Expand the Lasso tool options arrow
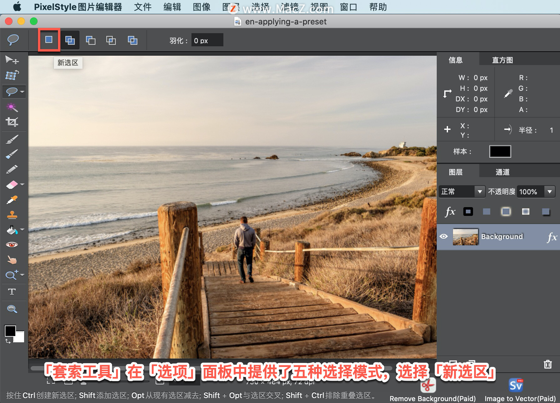Screen dimensions: 560x403 pos(22,92)
